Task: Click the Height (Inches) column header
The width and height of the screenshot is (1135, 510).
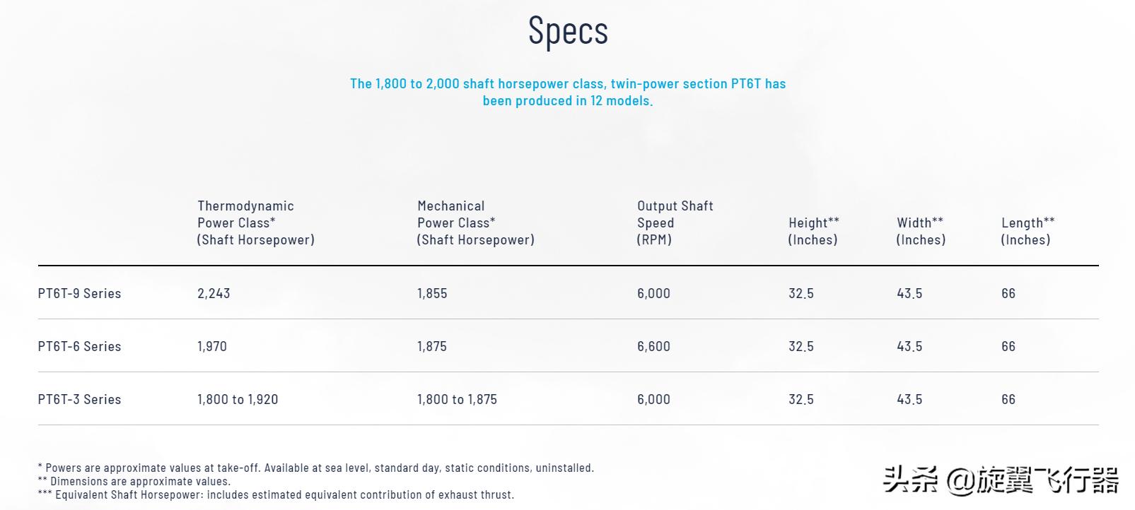Action: pos(813,231)
